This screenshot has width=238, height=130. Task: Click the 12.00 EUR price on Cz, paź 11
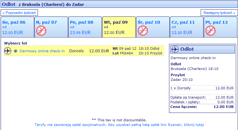(x=182, y=32)
